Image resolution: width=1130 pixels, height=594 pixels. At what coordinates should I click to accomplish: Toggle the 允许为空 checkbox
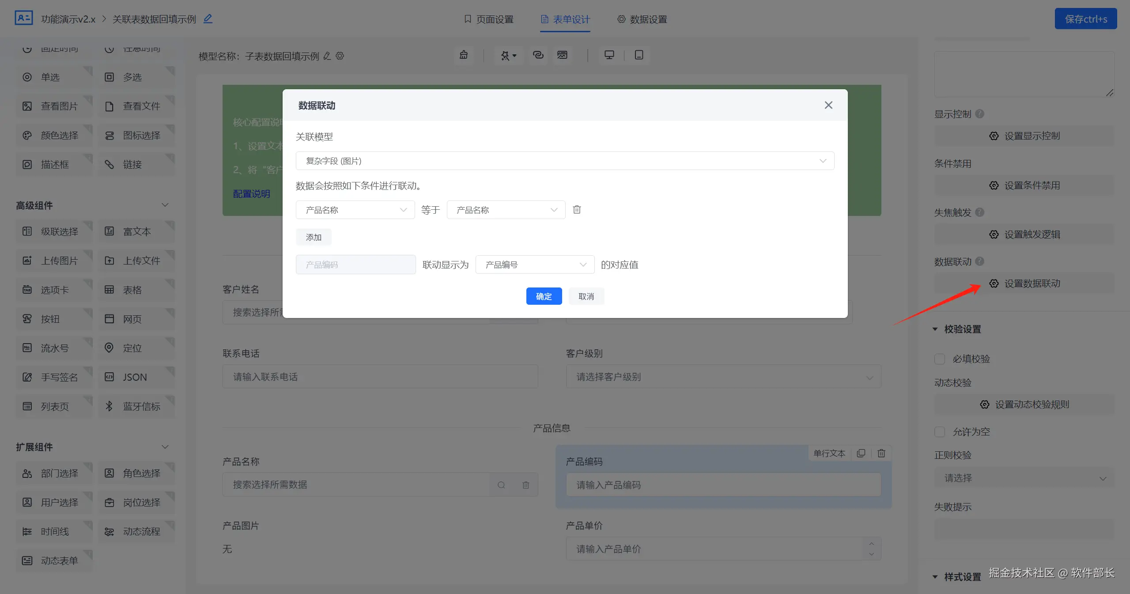click(x=939, y=431)
